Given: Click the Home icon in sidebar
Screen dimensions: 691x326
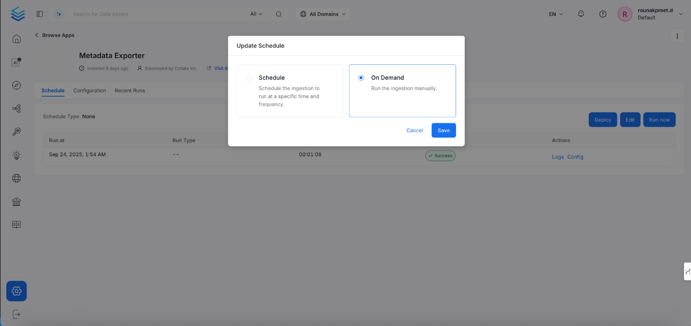Looking at the screenshot, I should click(16, 39).
